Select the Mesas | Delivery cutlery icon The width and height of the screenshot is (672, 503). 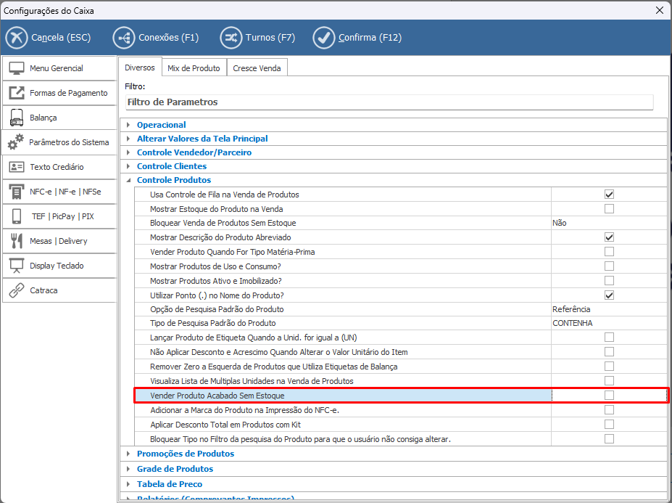tap(17, 241)
